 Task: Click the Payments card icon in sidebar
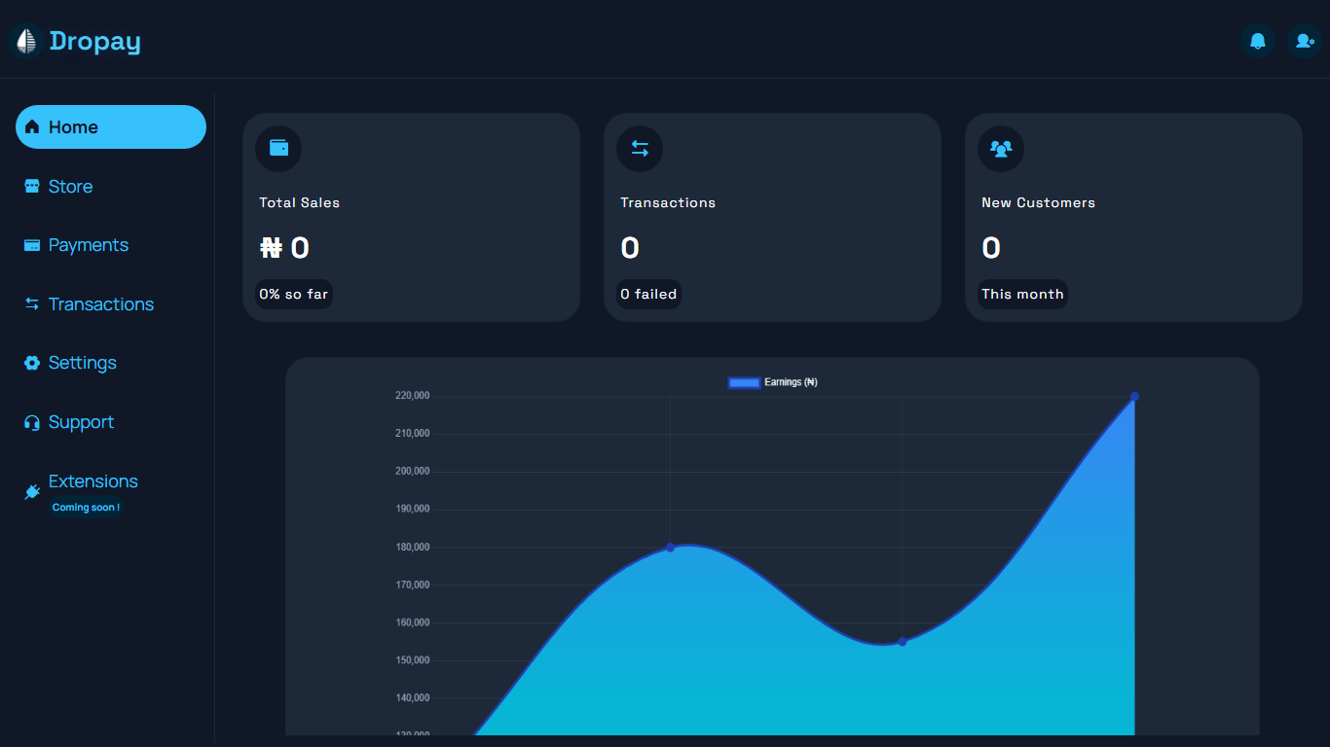pyautogui.click(x=31, y=245)
